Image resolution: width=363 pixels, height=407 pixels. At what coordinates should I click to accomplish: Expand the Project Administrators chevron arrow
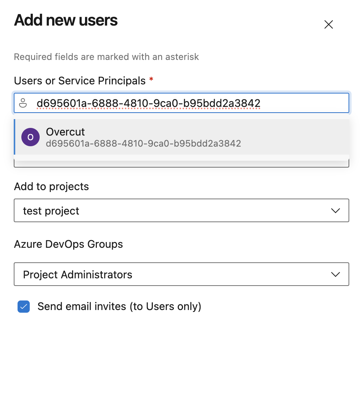click(x=336, y=275)
